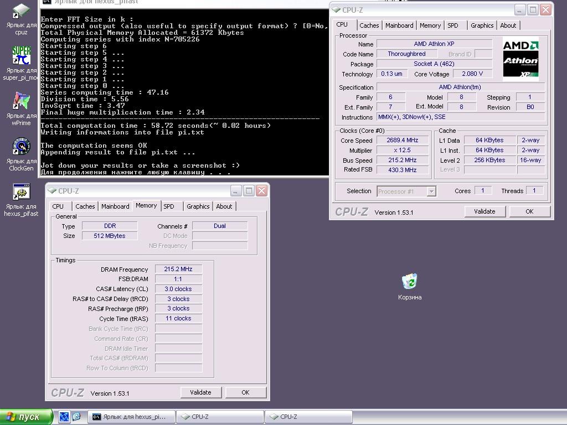Open the Internet Explorer quick launch icon
The width and height of the screenshot is (567, 425).
pos(76,417)
